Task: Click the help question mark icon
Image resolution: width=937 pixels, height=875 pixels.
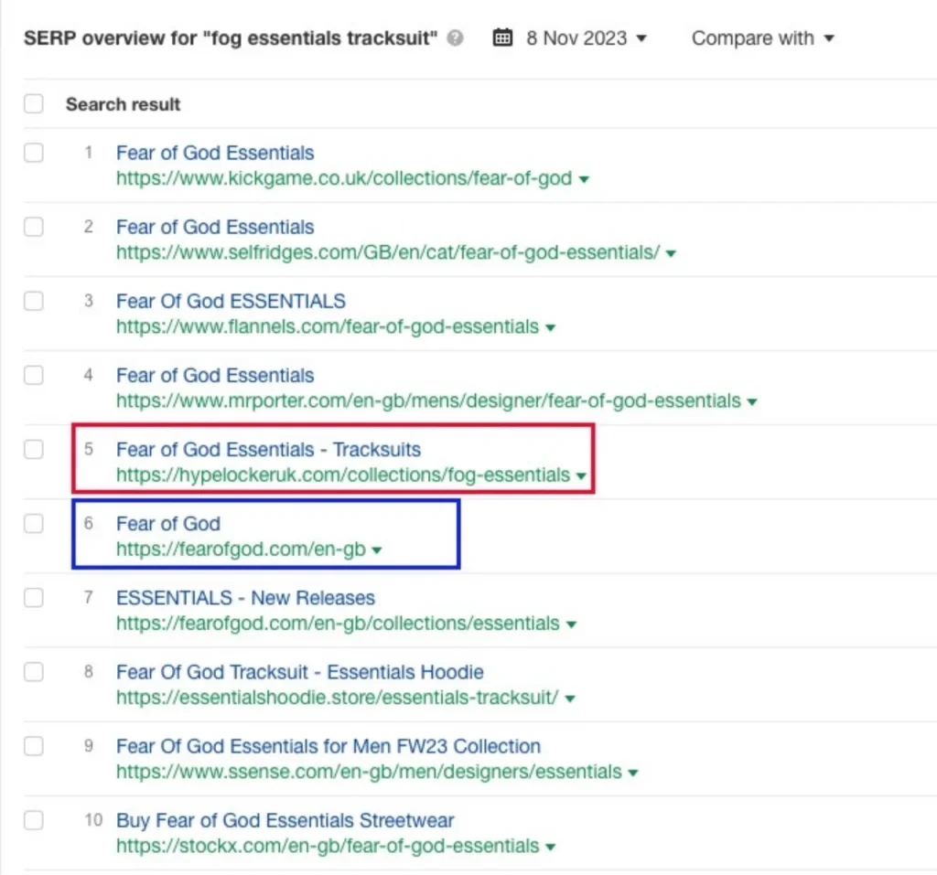Action: [456, 38]
